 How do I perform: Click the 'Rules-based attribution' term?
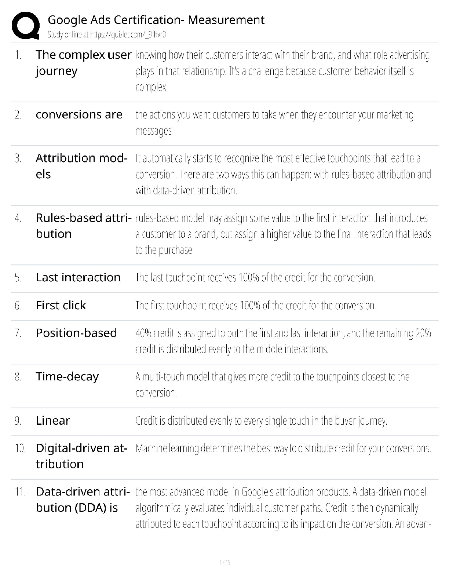coord(83,226)
